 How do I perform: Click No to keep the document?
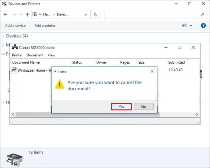click(143, 107)
